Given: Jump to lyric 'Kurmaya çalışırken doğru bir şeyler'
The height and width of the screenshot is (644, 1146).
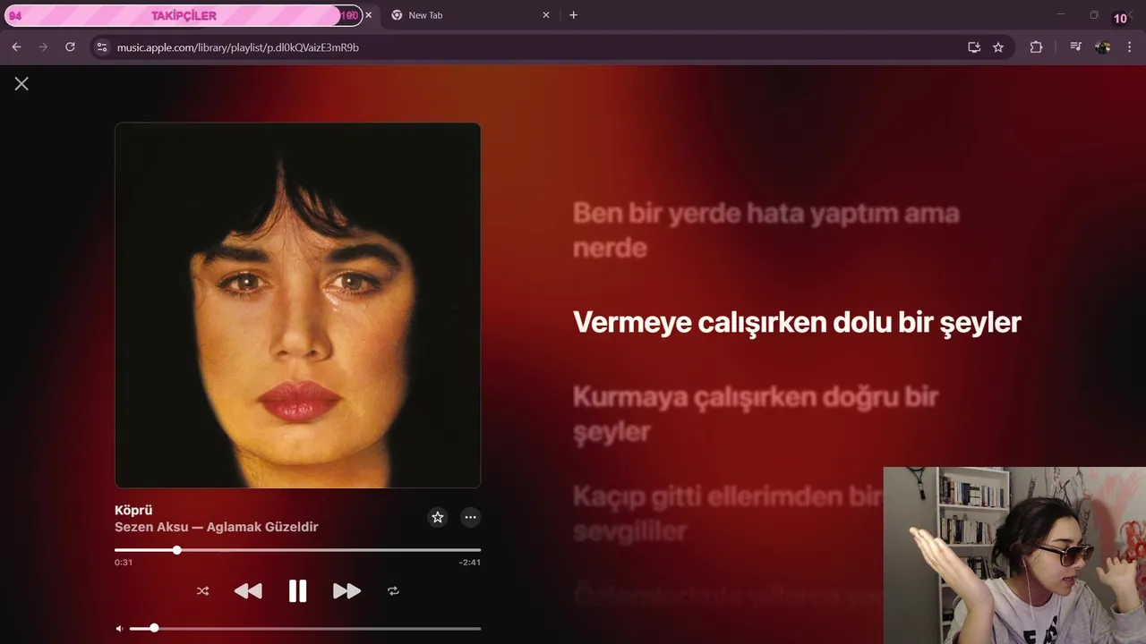Looking at the screenshot, I should [755, 413].
